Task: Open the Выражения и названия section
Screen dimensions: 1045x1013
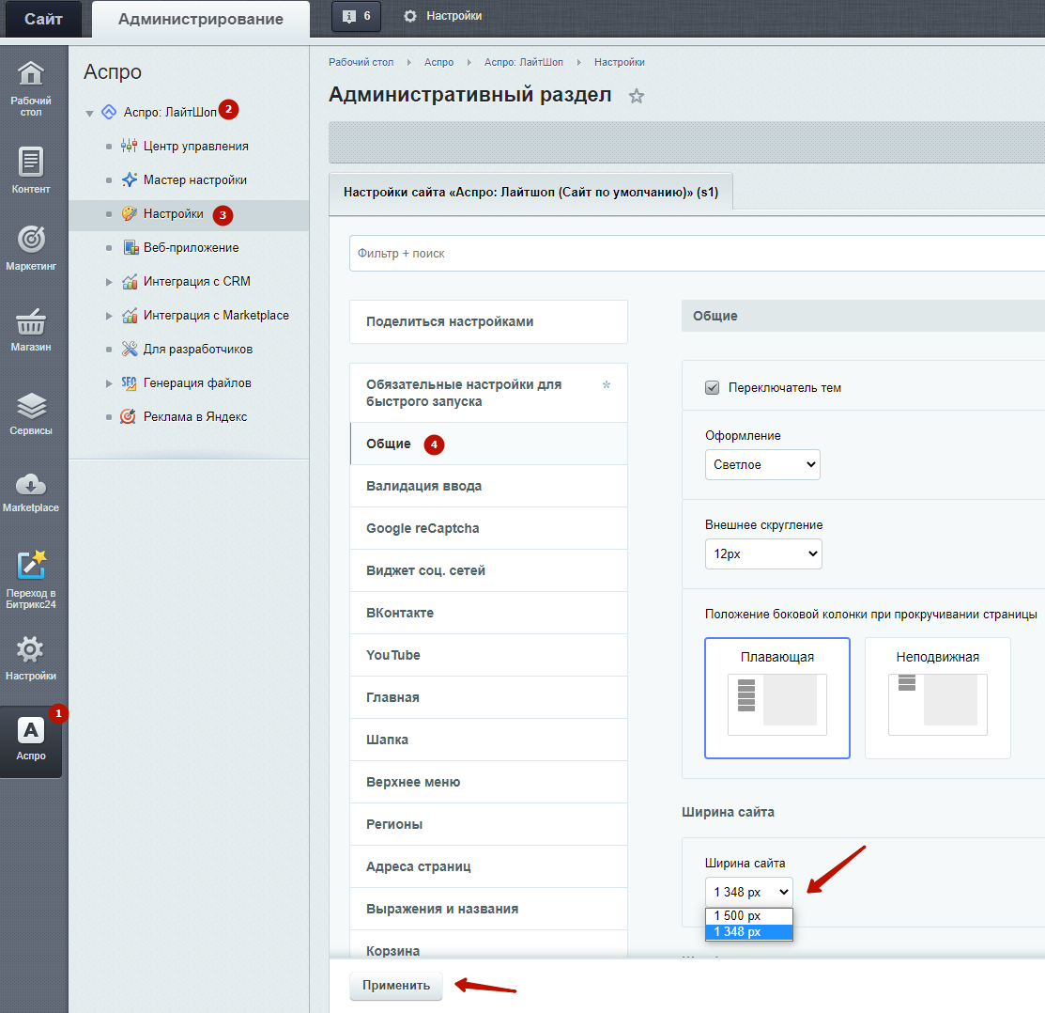Action: pos(488,909)
